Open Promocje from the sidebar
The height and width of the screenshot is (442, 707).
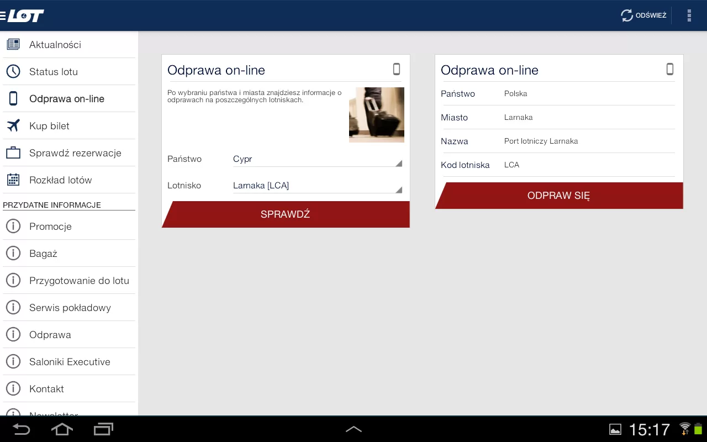pyautogui.click(x=50, y=227)
